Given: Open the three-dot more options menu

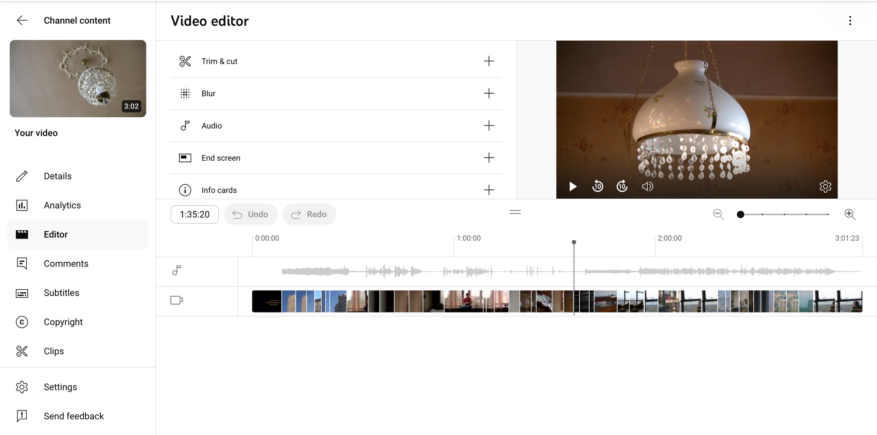Looking at the screenshot, I should tap(850, 21).
